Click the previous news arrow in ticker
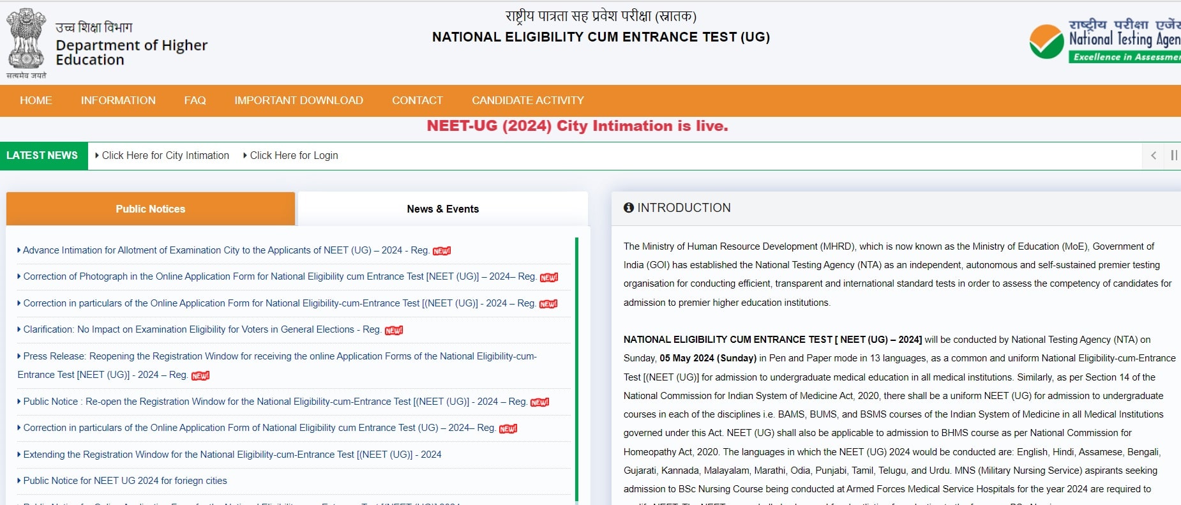The image size is (1181, 505). tap(1154, 156)
